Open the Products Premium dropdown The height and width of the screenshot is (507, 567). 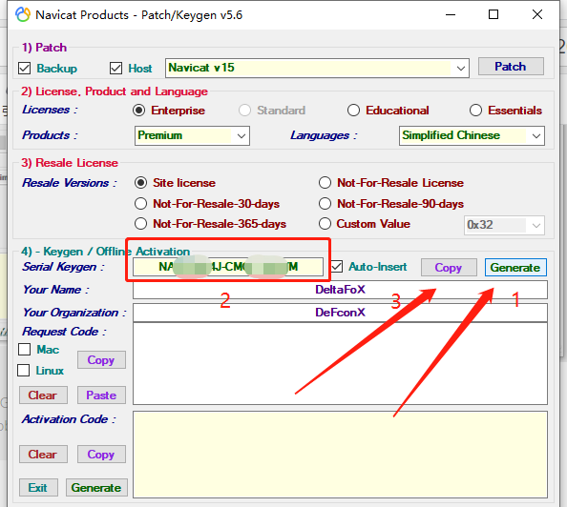(x=192, y=135)
